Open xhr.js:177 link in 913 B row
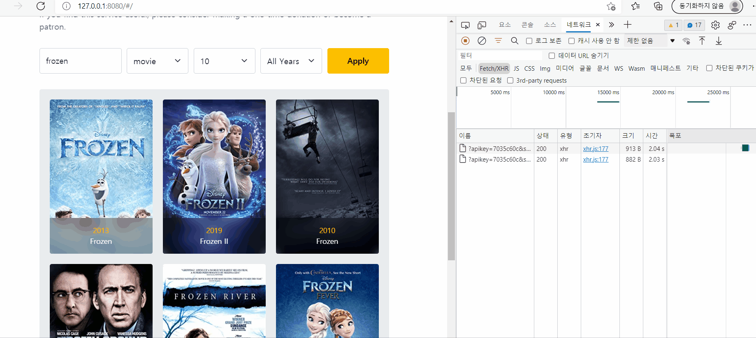756x338 pixels. 596,148
